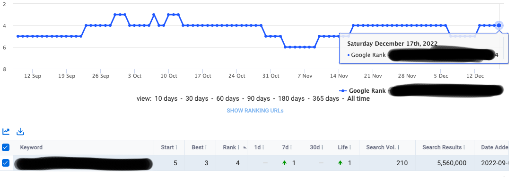Click the 31 Oct axis label
This screenshot has height=177, width=524.
(271, 76)
